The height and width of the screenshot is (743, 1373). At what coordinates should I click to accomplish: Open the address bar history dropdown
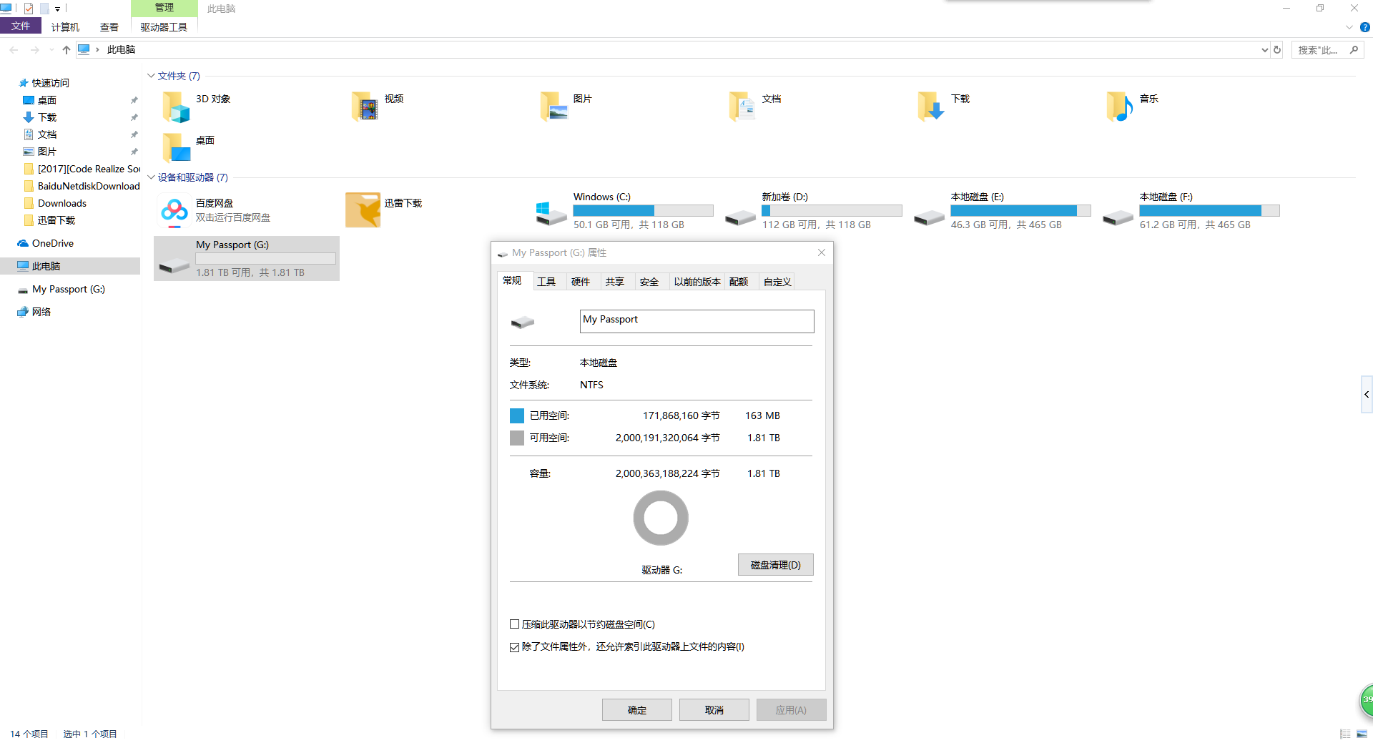click(1264, 50)
